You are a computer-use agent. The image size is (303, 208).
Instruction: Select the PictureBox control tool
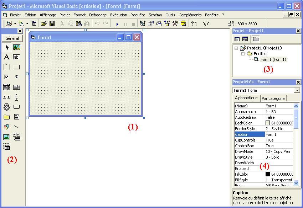click(x=17, y=47)
